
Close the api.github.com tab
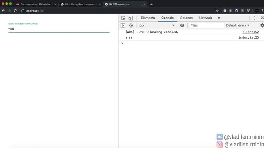[100, 5]
